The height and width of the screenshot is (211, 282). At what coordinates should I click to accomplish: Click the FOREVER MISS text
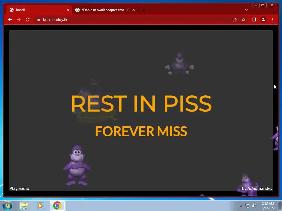coord(141,131)
